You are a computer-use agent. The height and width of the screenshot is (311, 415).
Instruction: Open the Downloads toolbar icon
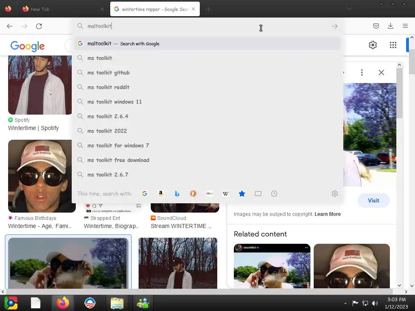[390, 26]
